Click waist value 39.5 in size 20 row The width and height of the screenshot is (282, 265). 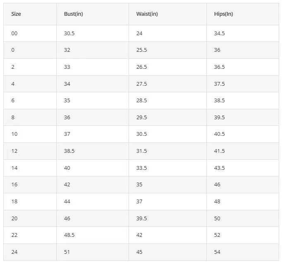[141, 218]
